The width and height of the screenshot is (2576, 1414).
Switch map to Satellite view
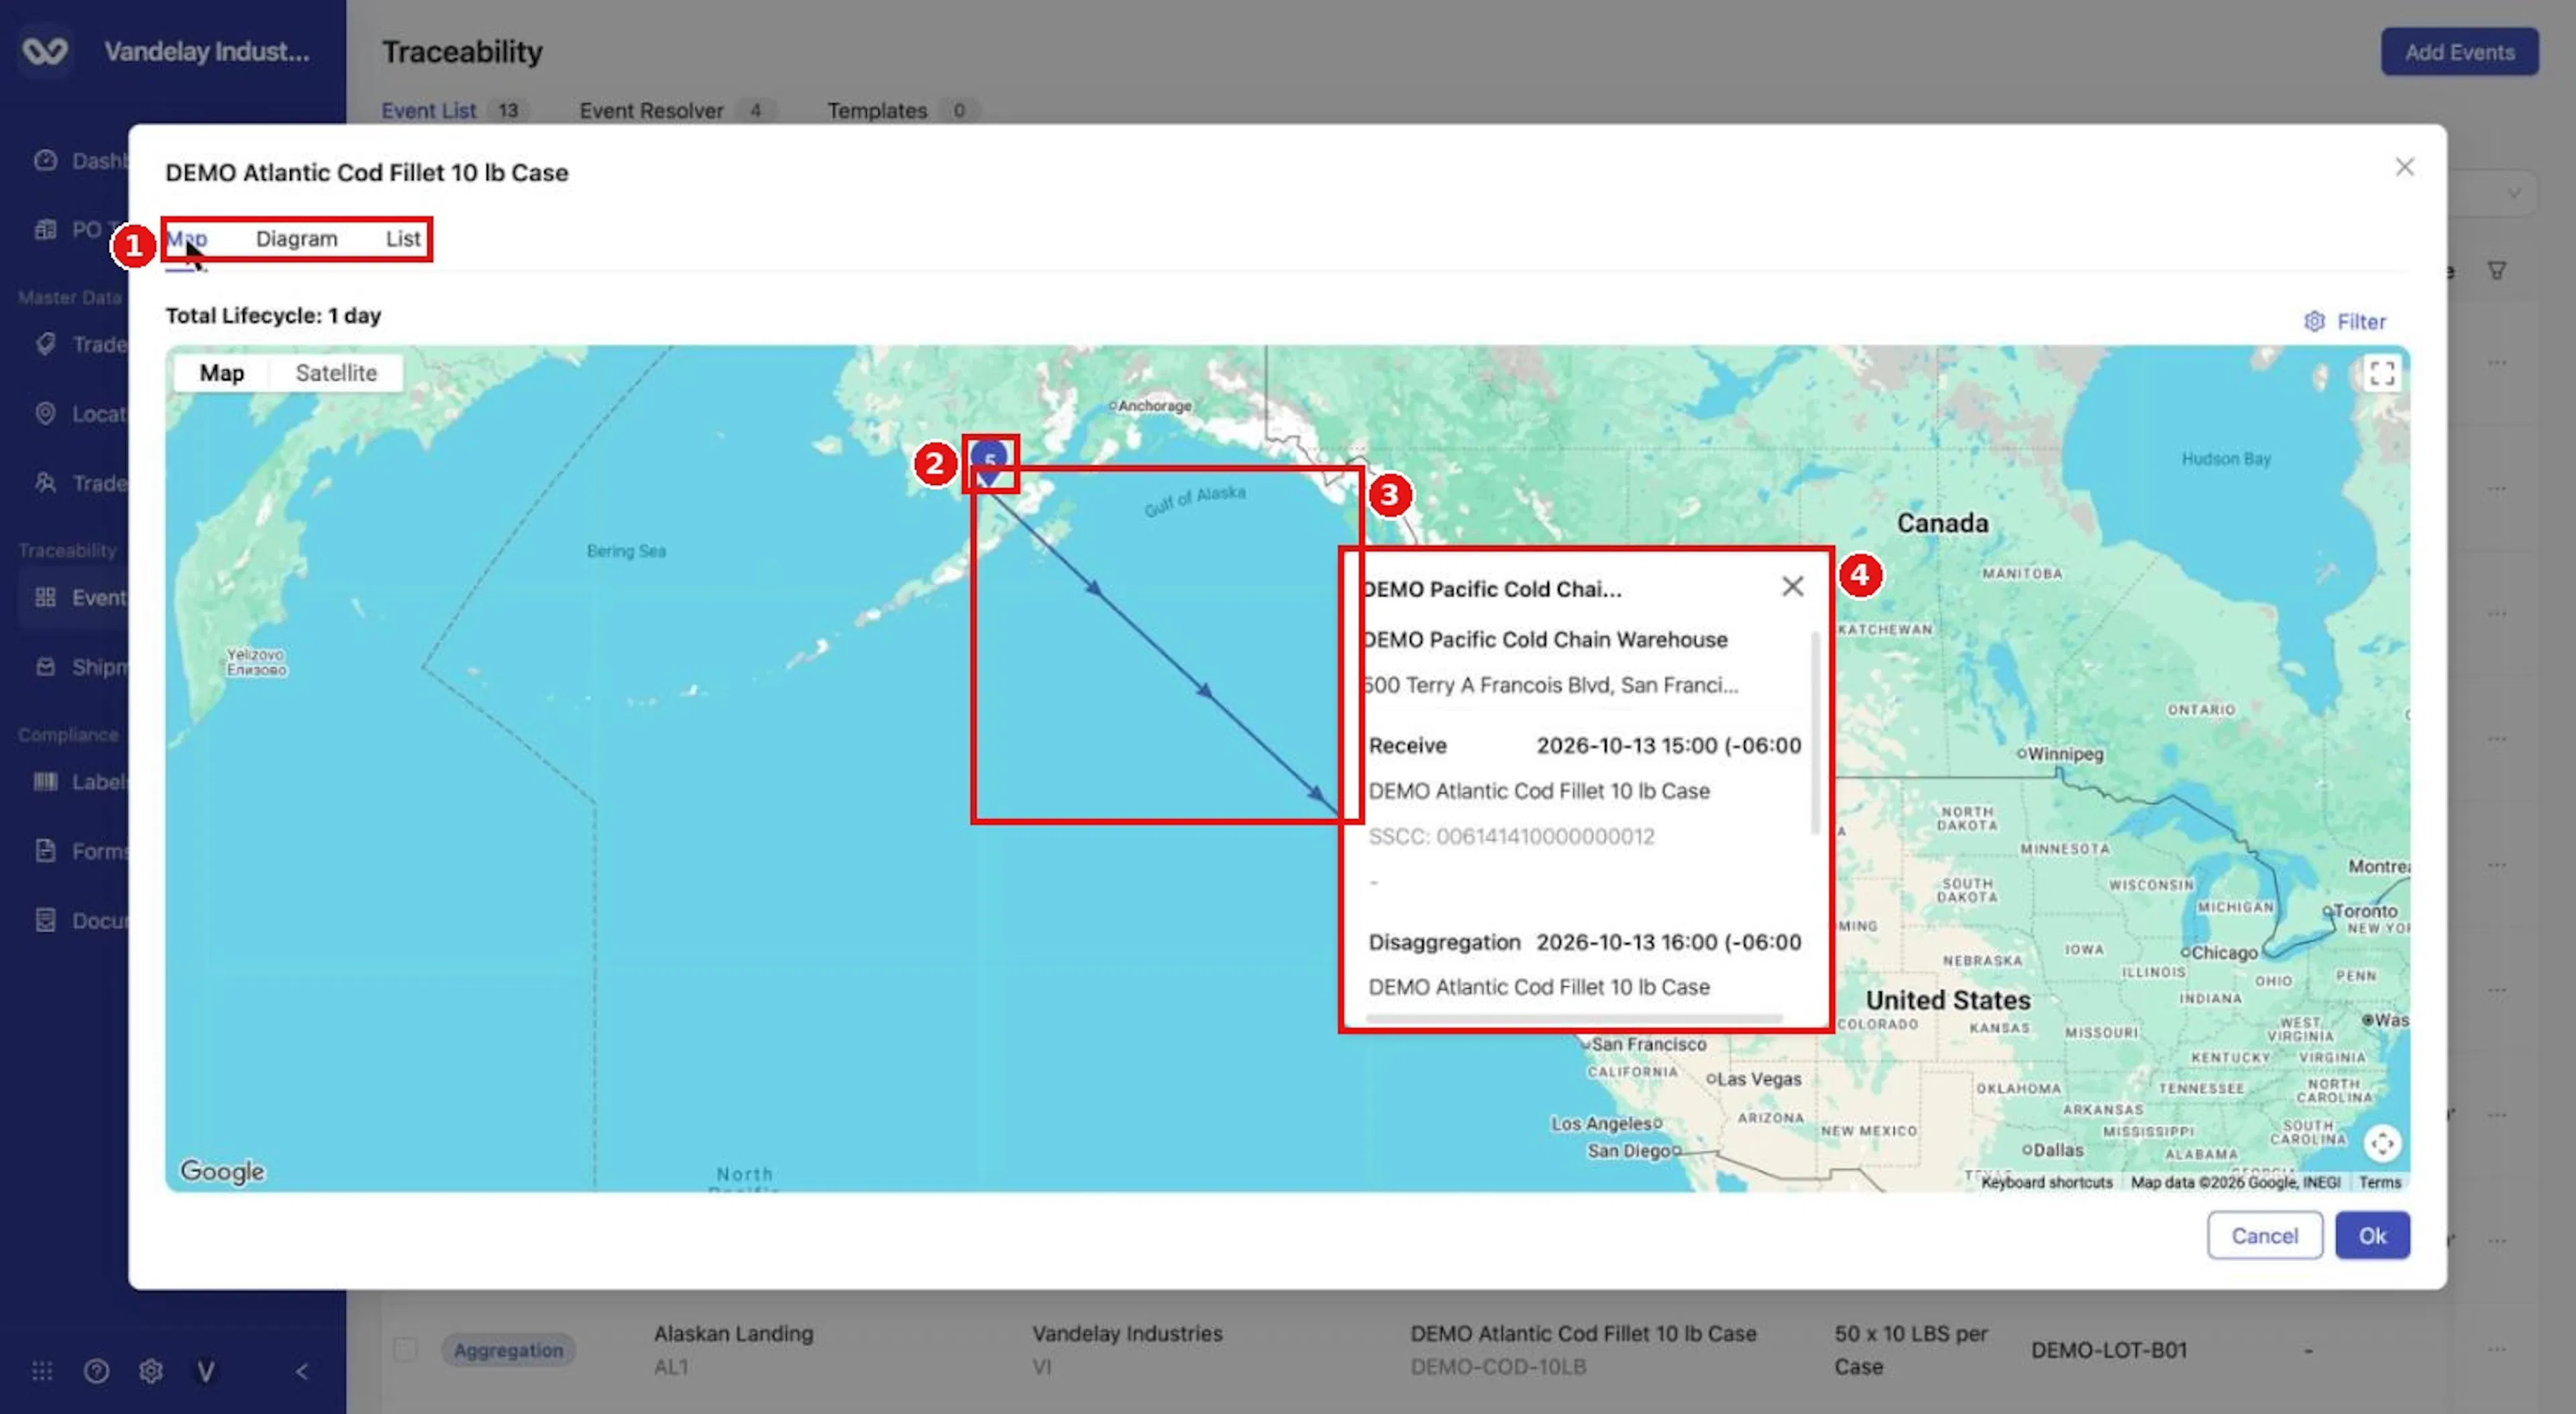point(336,373)
